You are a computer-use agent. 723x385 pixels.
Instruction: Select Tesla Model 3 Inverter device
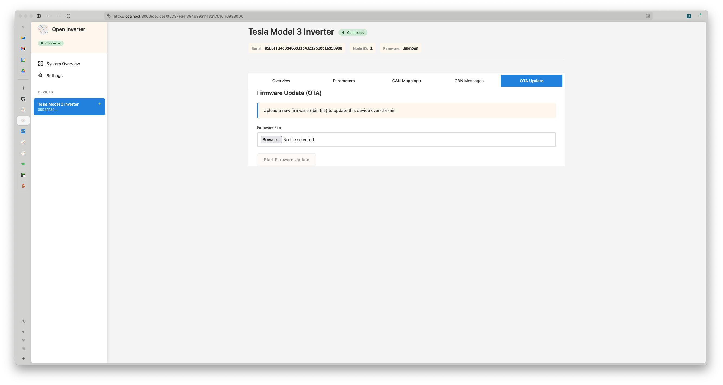69,107
